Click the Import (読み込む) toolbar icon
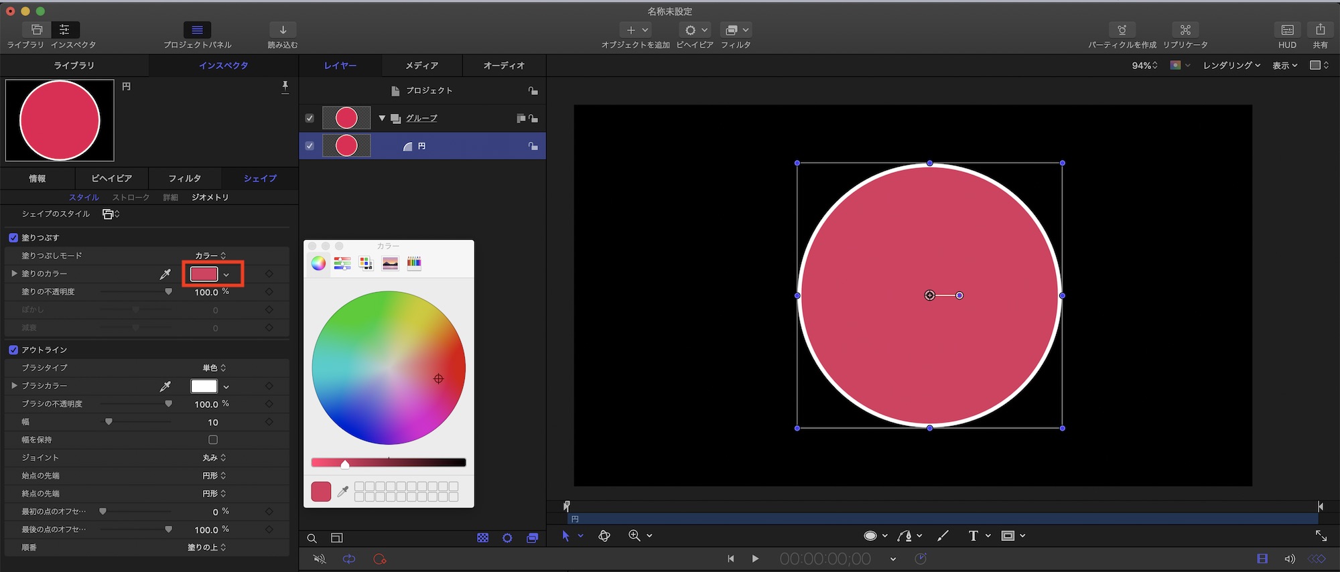Viewport: 1340px width, 572px height. [x=283, y=29]
